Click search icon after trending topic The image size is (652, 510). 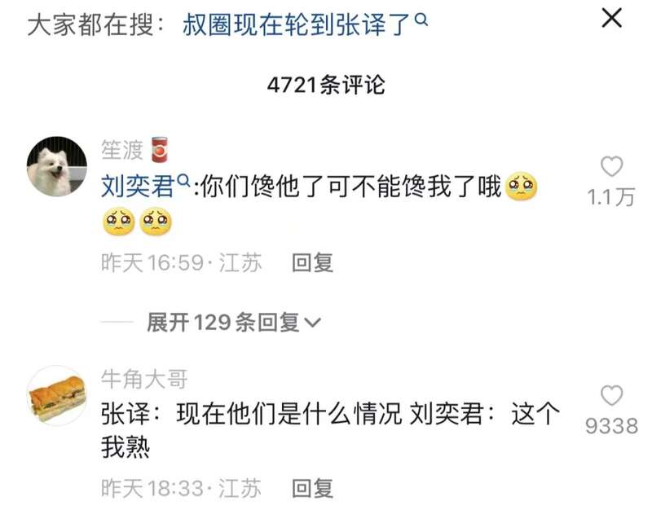tap(421, 19)
